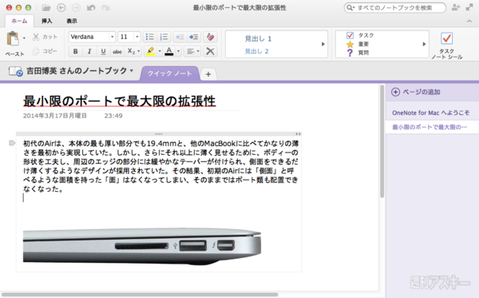This screenshot has height=298, width=479.
Task: Go back with the left arrow icon
Action: (x=61, y=8)
